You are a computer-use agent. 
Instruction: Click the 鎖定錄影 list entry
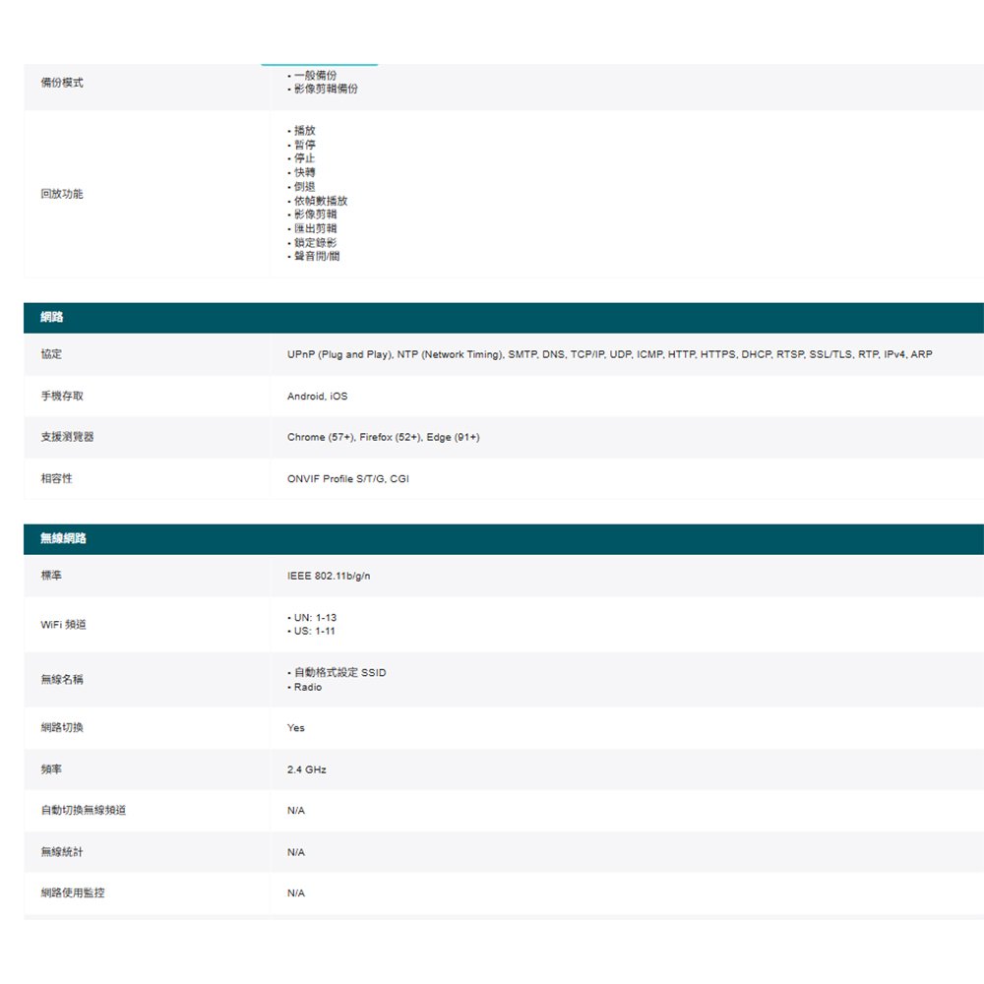(x=315, y=242)
